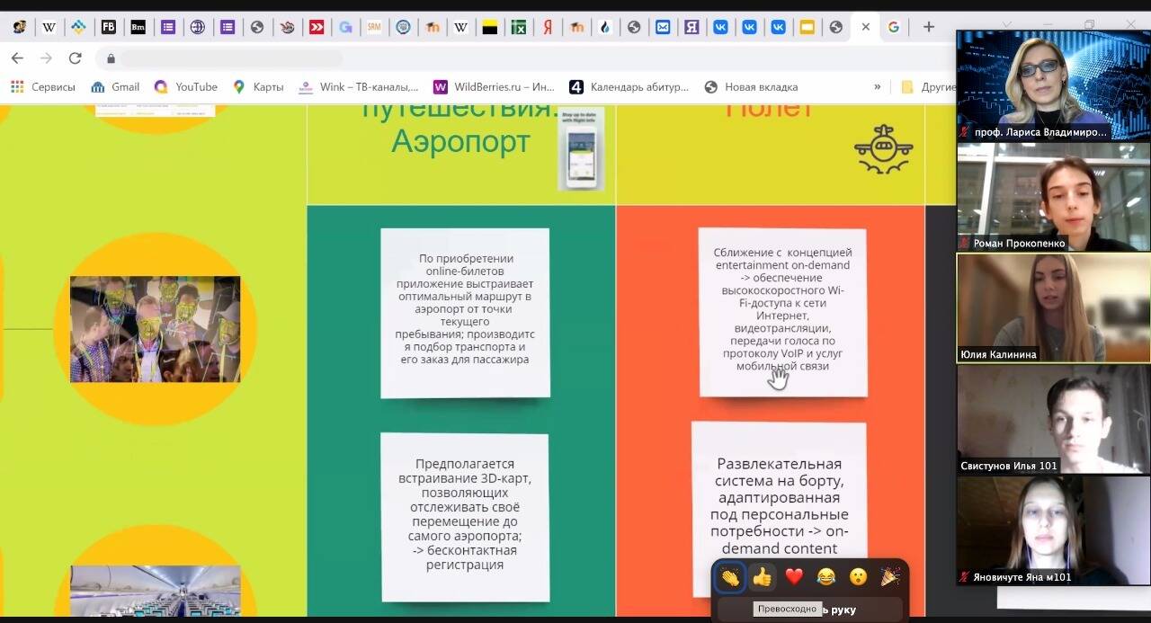Send the clapping hands reaction
Viewport: 1151px width, 623px height.
pyautogui.click(x=730, y=577)
